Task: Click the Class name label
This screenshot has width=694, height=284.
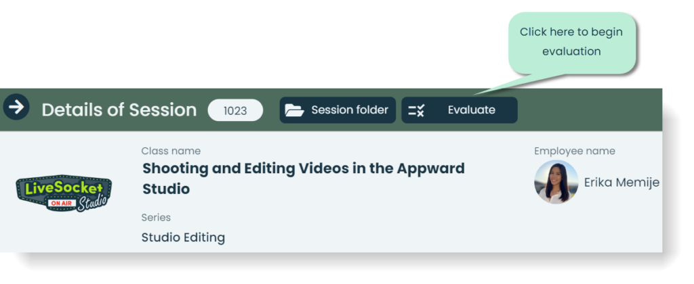Action: point(171,151)
